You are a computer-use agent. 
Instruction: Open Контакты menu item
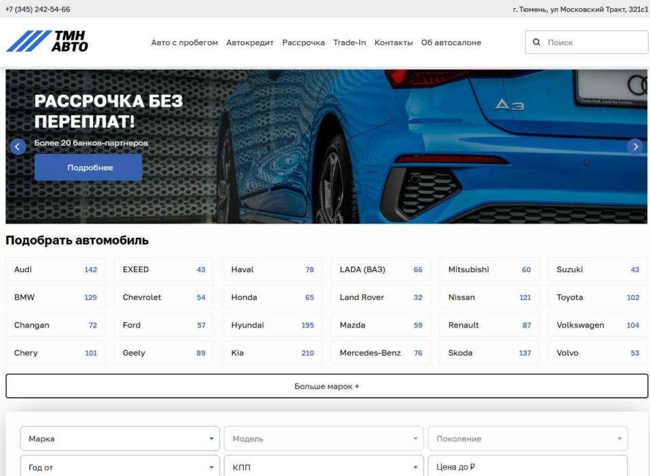tap(393, 42)
